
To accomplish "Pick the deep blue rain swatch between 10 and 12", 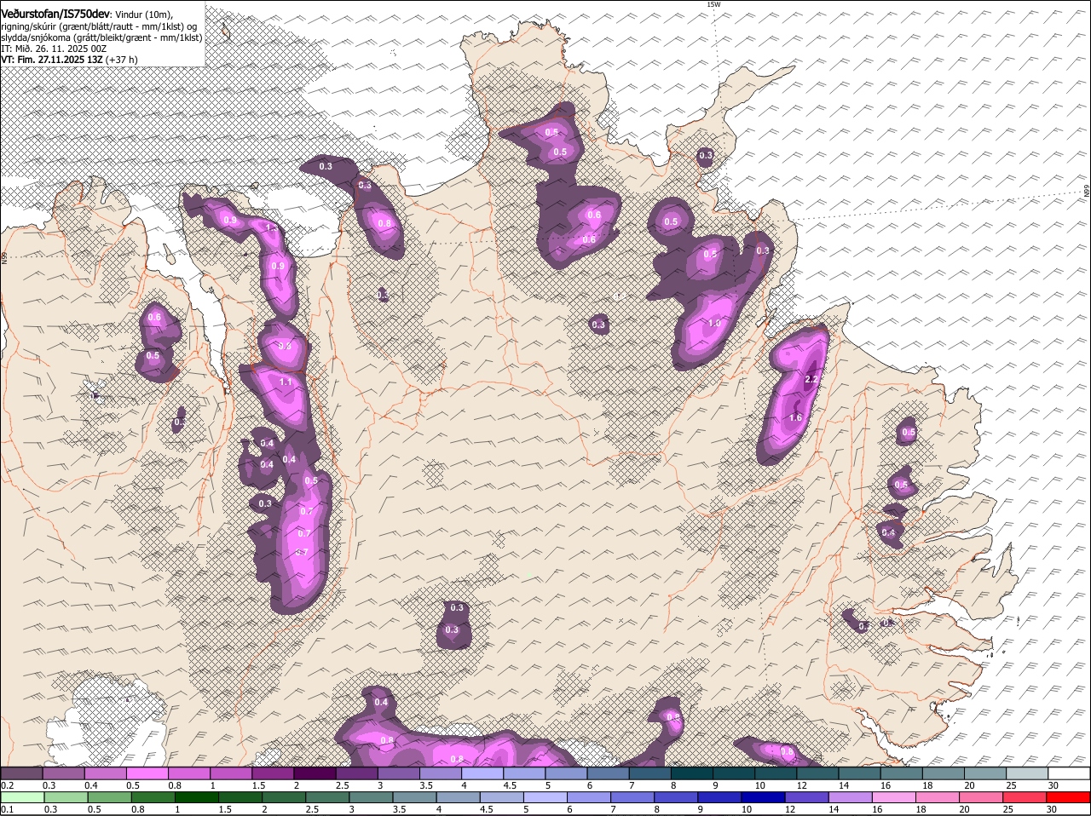I will click(x=763, y=797).
